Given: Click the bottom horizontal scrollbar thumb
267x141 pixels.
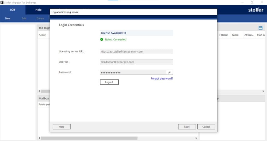Looking at the screenshot, I should (x=89, y=138).
